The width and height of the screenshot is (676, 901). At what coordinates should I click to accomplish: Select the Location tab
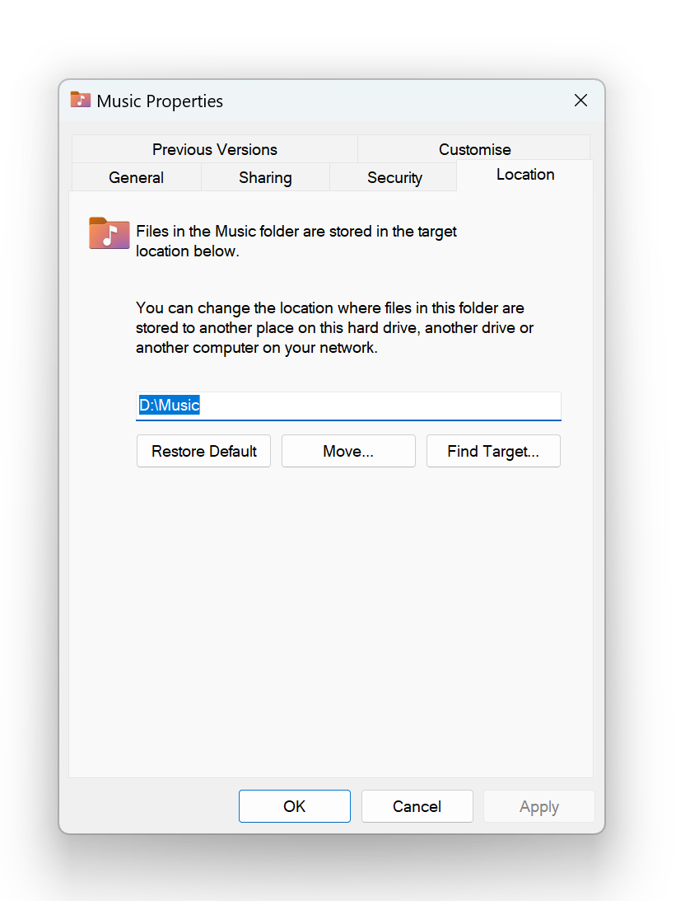click(x=525, y=175)
